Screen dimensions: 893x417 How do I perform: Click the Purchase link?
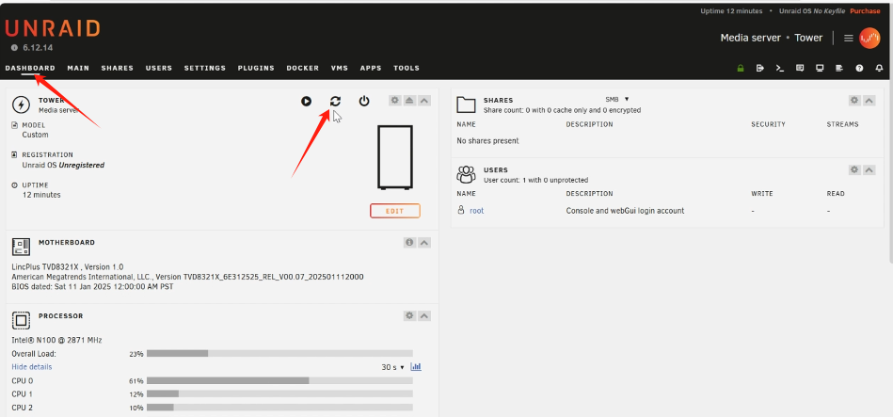point(865,11)
